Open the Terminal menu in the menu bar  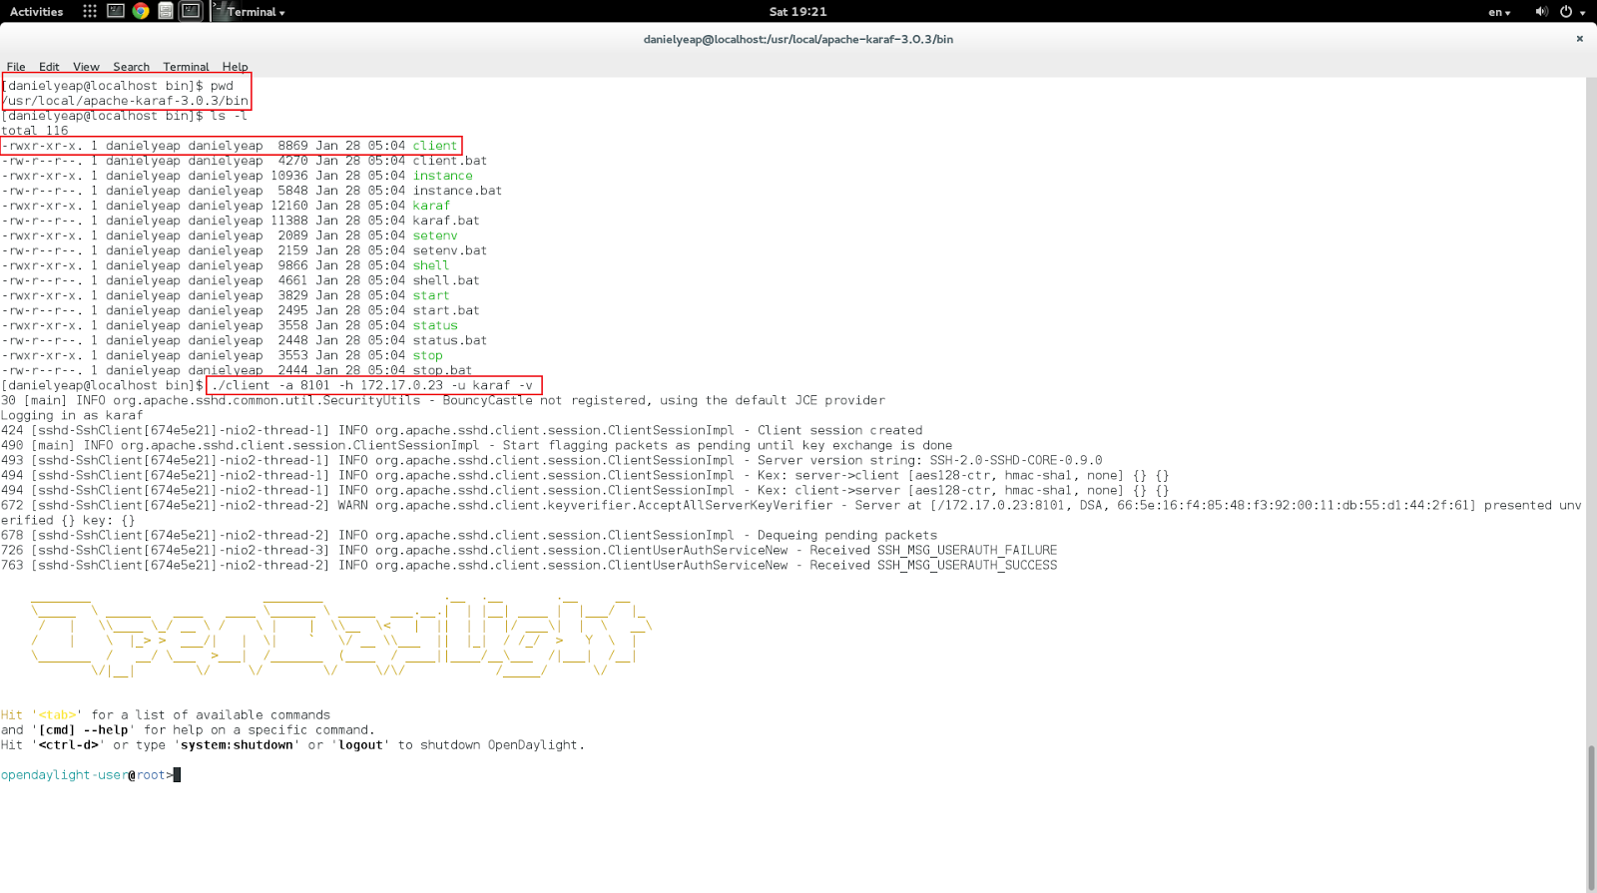point(186,67)
